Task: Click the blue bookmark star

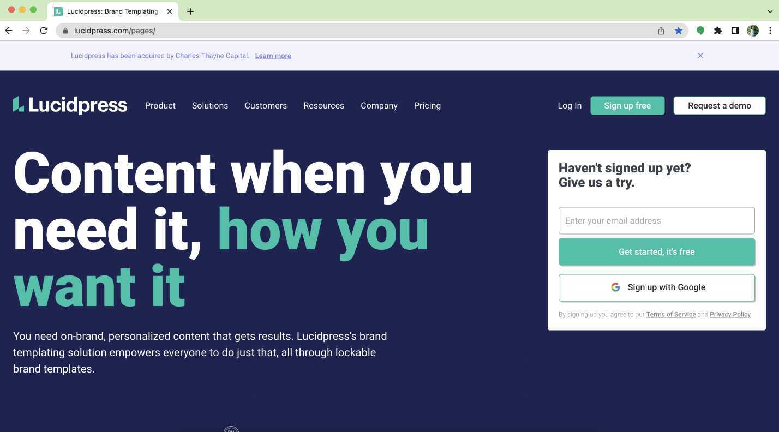Action: click(679, 31)
